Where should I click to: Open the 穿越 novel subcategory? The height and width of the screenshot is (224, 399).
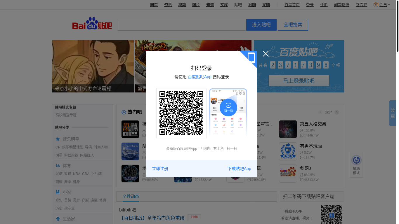tap(85, 200)
